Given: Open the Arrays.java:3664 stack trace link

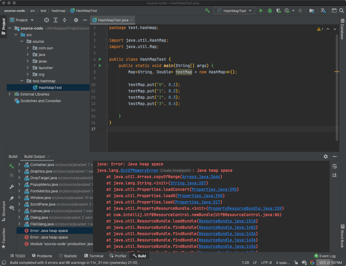Looking at the screenshot, I should point(201,177).
